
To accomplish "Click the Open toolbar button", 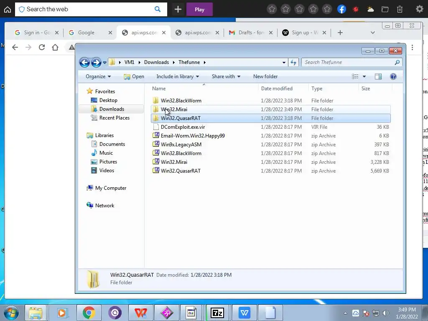I will click(x=134, y=76).
